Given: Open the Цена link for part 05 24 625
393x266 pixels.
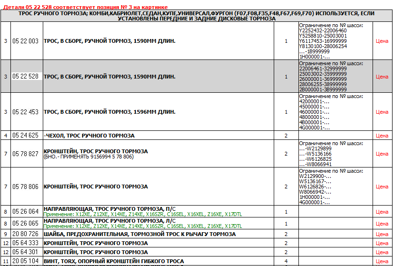Looking at the screenshot, I should [x=382, y=136].
